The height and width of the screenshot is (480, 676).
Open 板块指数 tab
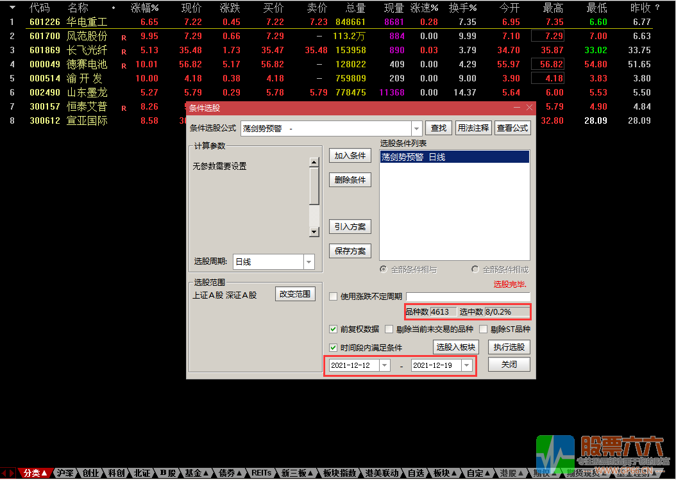click(340, 473)
